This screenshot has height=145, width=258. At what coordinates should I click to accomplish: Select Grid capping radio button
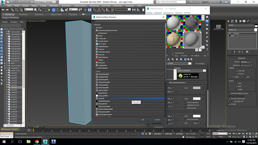pos(245,77)
